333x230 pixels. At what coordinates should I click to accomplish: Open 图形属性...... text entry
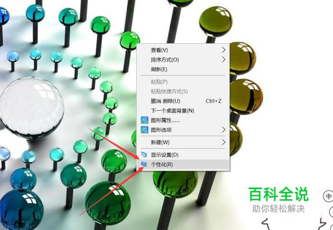pyautogui.click(x=165, y=120)
